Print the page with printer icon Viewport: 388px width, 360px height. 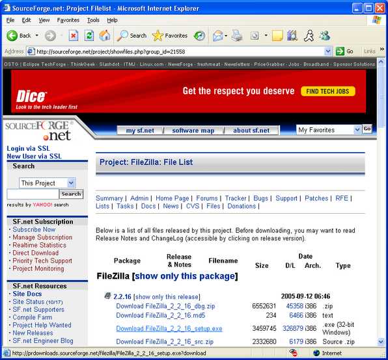(x=237, y=36)
